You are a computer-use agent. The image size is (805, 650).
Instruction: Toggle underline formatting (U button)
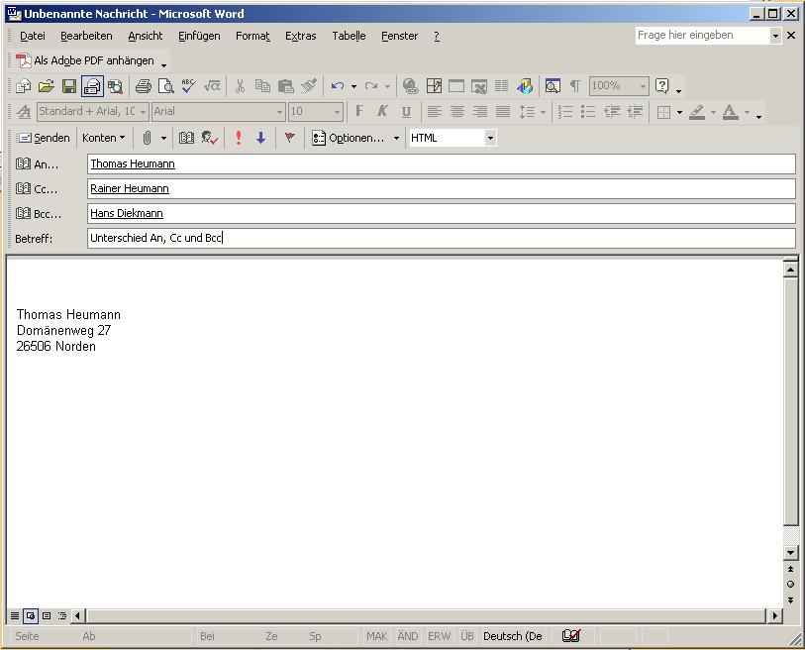(x=406, y=112)
